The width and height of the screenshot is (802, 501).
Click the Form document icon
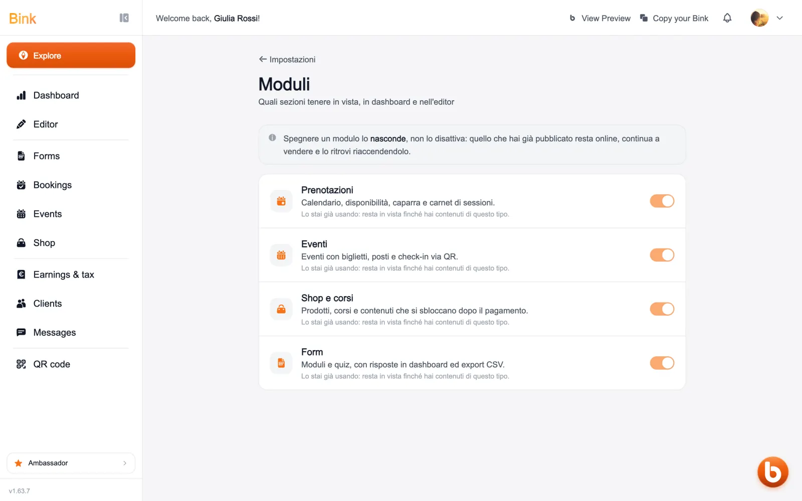coord(281,363)
